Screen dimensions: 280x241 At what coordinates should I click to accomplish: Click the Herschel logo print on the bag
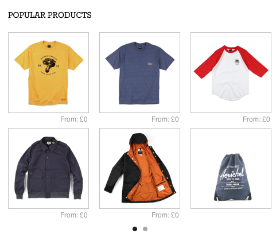pyautogui.click(x=232, y=177)
